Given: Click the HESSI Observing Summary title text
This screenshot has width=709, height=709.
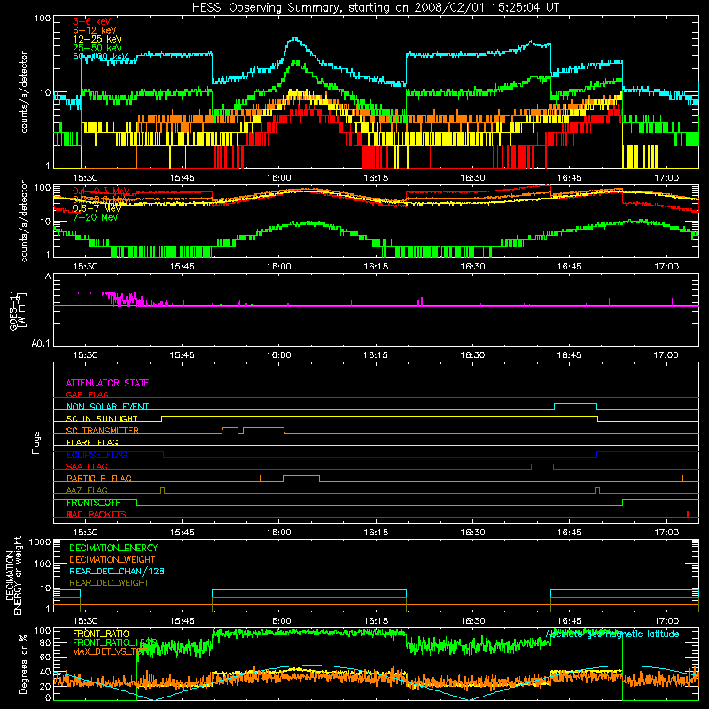Looking at the screenshot, I should [376, 8].
